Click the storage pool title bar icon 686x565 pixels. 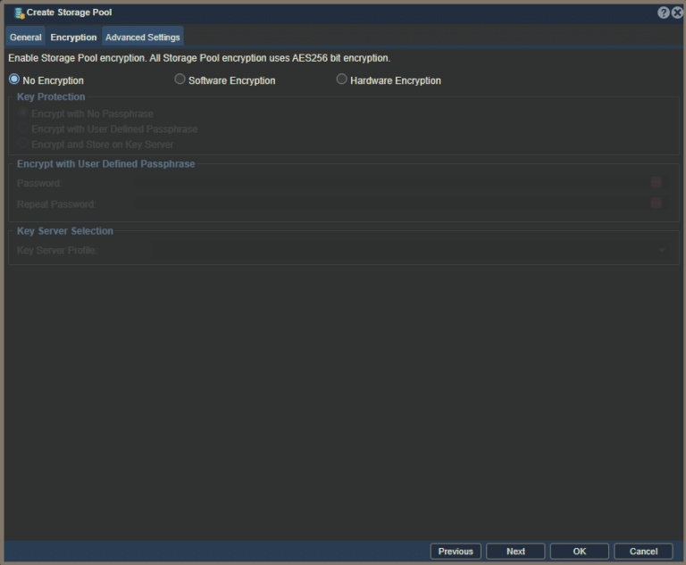[20, 13]
